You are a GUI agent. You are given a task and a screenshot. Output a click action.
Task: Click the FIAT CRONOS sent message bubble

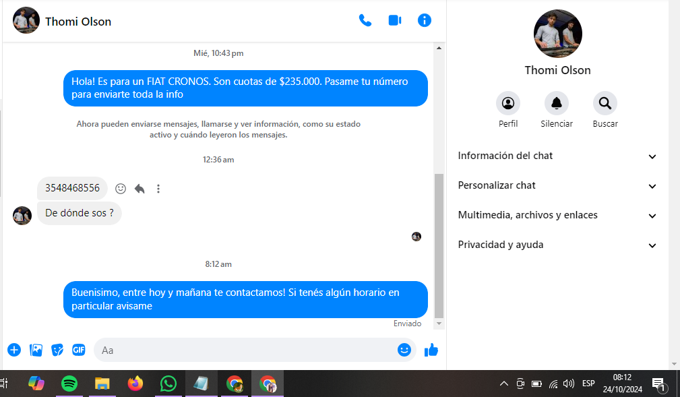245,88
